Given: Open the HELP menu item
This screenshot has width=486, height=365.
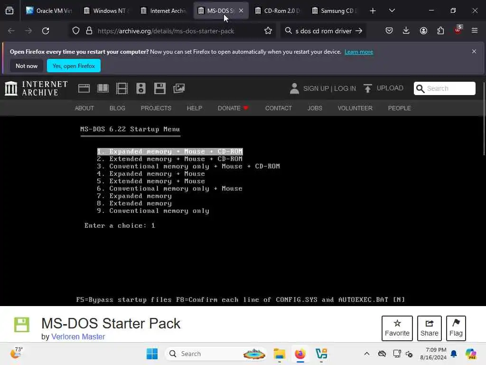Looking at the screenshot, I should [194, 108].
